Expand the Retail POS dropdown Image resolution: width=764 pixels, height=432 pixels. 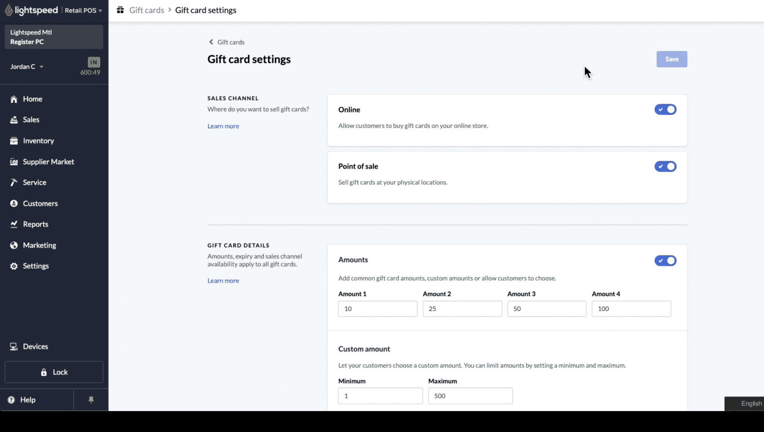coord(83,10)
